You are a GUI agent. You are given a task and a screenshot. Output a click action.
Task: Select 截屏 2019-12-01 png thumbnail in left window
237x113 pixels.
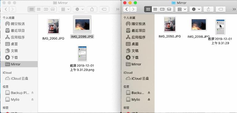click(x=82, y=53)
